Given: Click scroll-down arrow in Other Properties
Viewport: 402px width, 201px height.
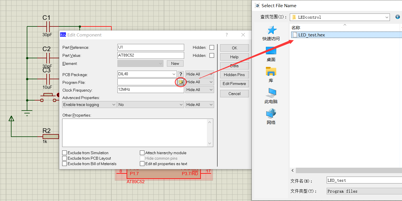Looking at the screenshot, I should 210,143.
